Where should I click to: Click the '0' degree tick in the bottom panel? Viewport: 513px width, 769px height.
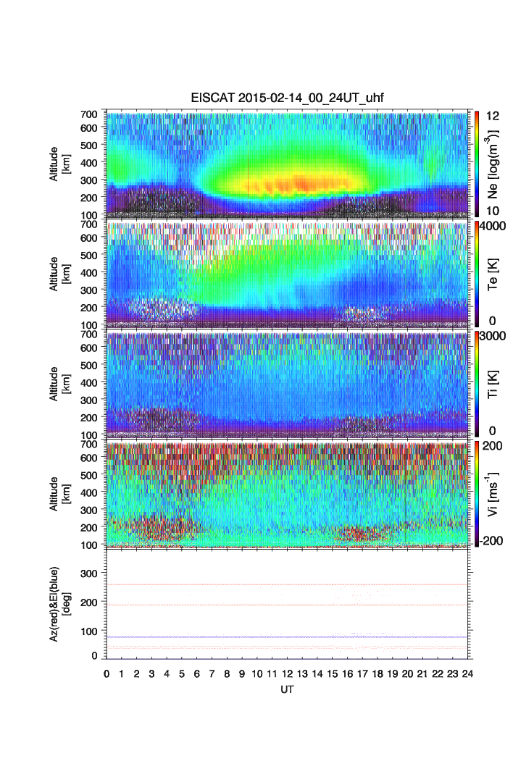[95, 656]
